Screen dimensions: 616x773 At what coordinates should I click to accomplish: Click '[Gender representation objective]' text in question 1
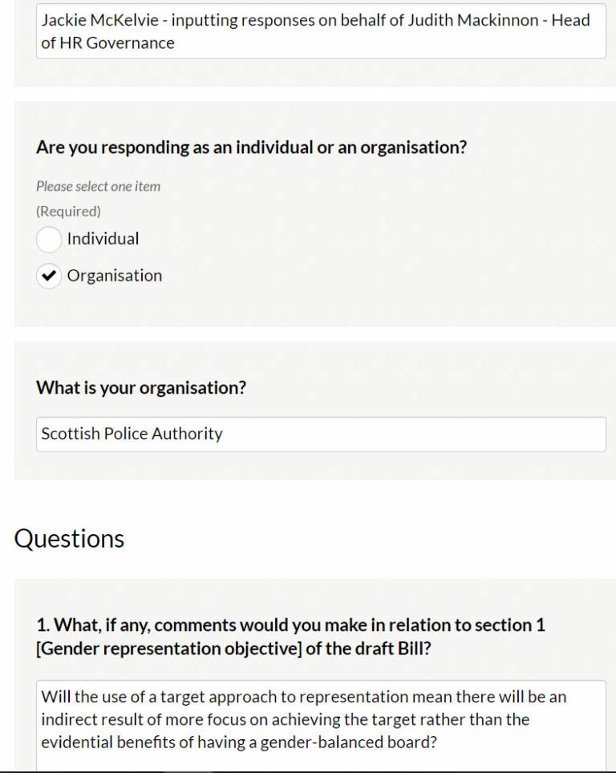[x=168, y=649]
